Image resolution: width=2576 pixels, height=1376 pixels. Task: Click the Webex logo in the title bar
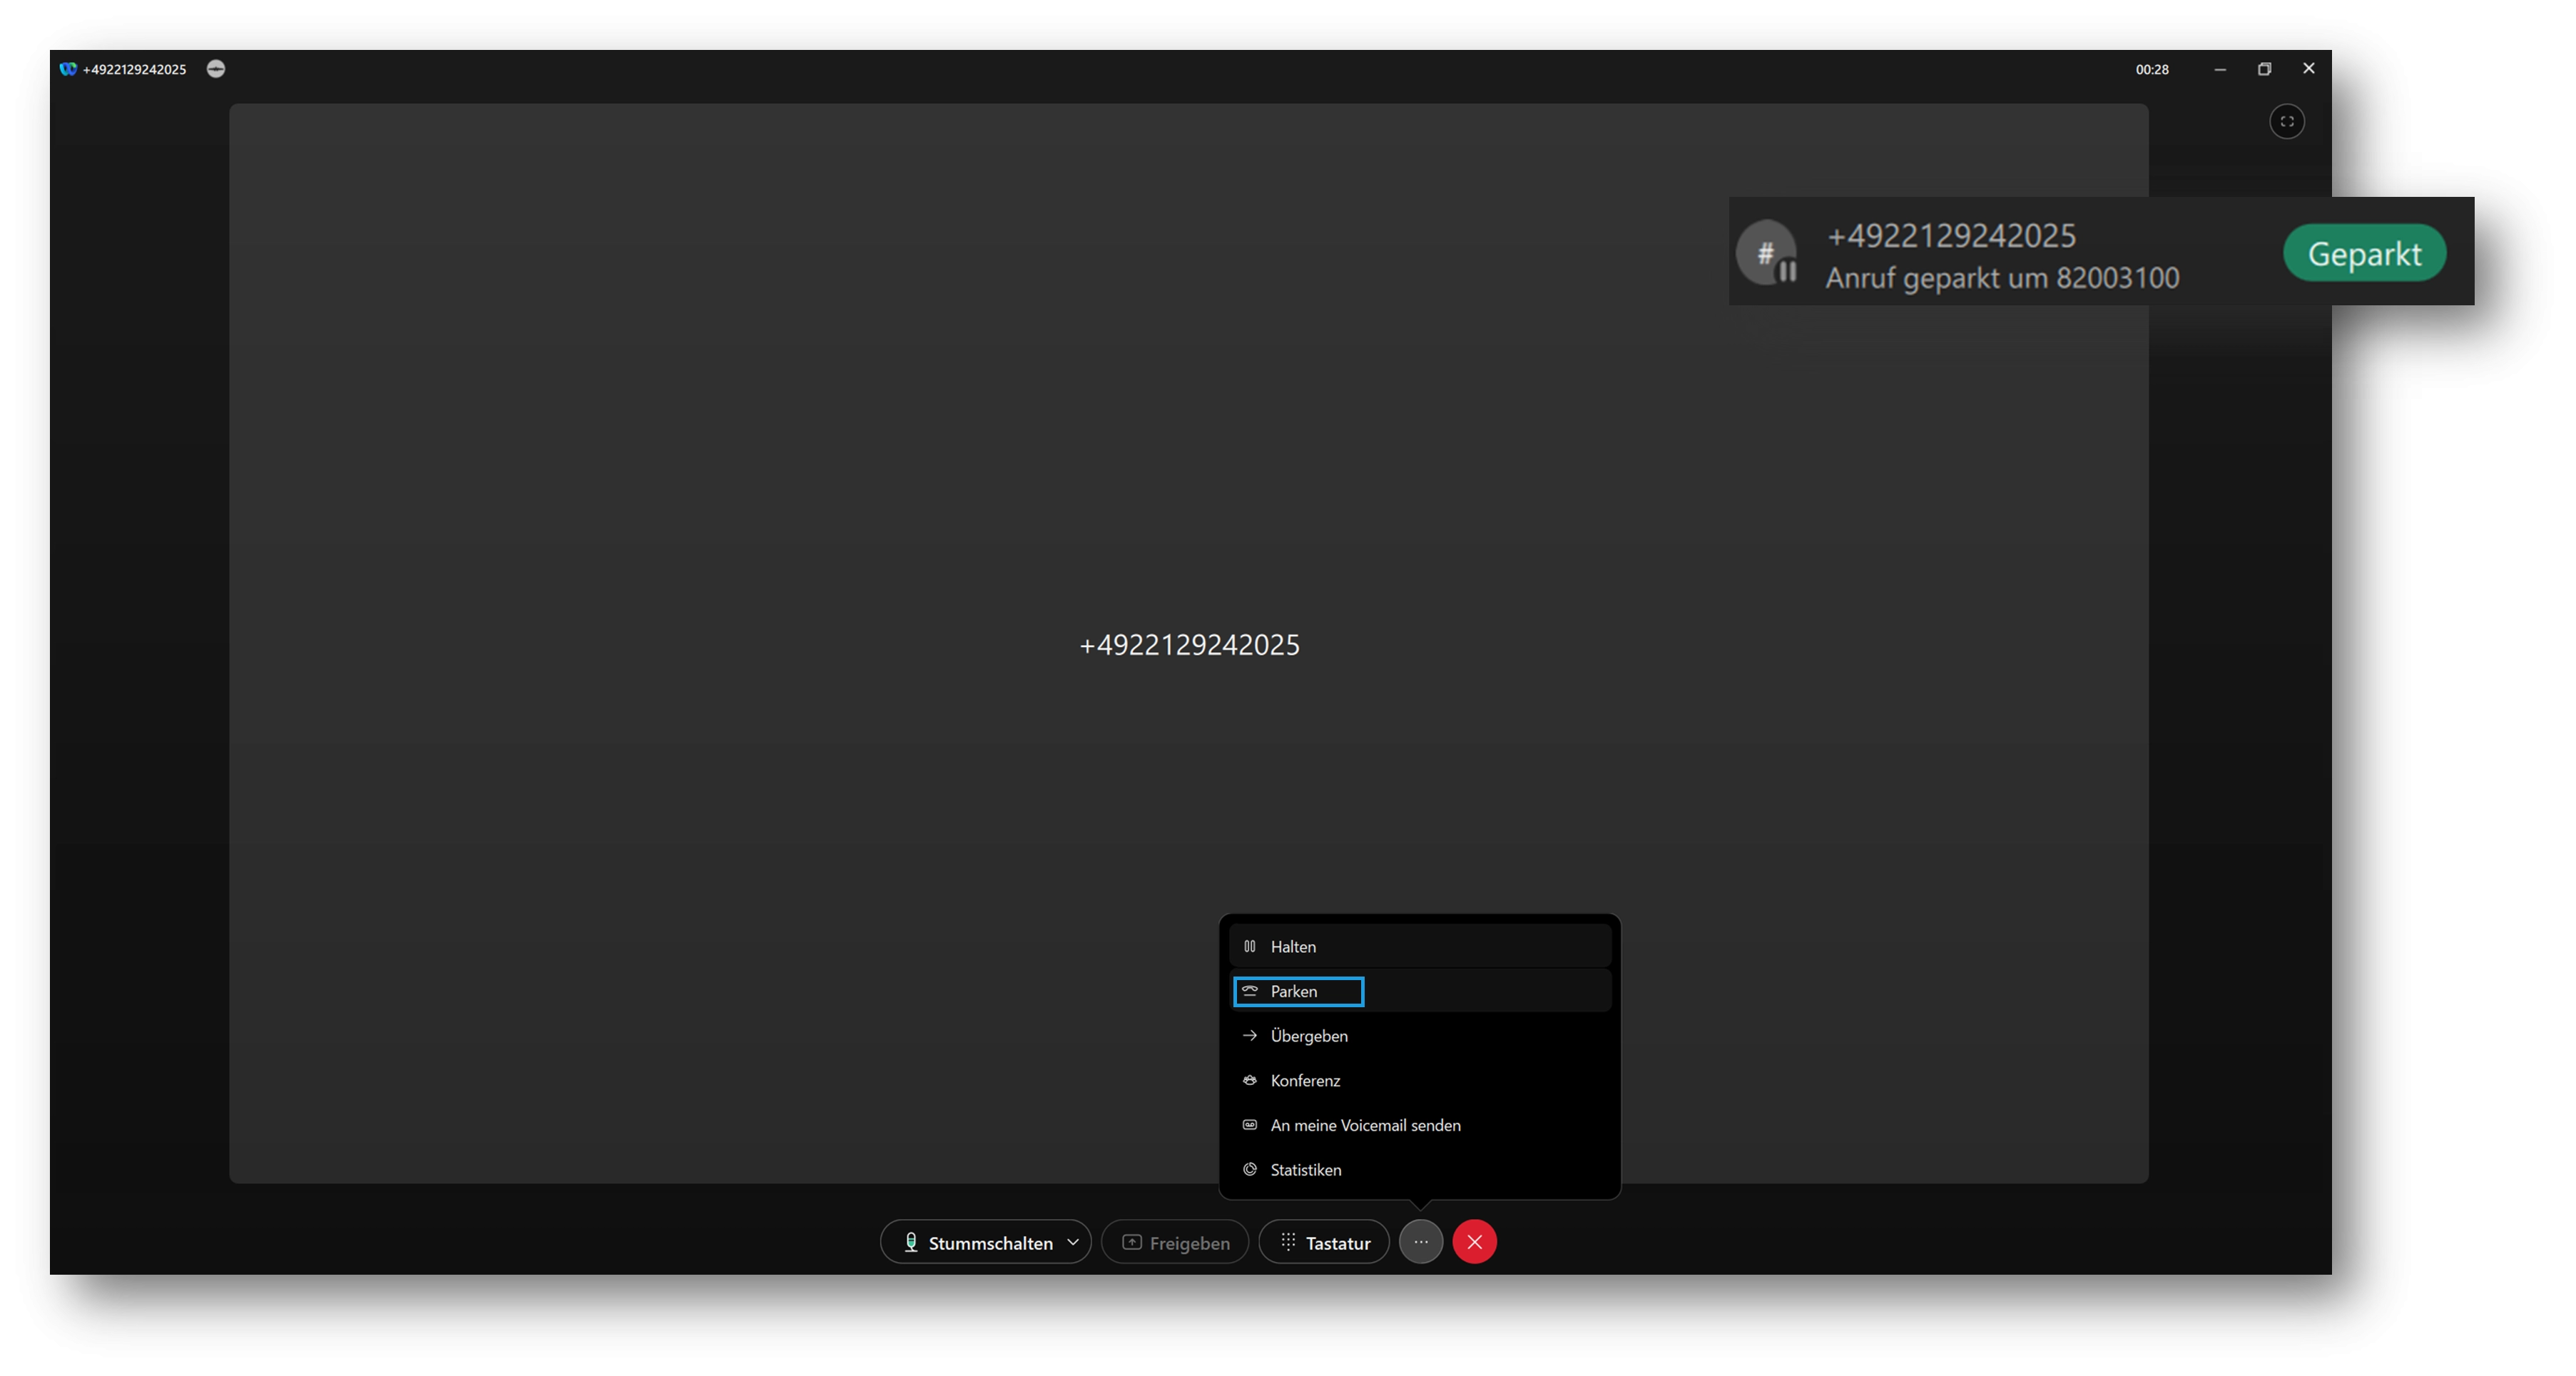[67, 69]
